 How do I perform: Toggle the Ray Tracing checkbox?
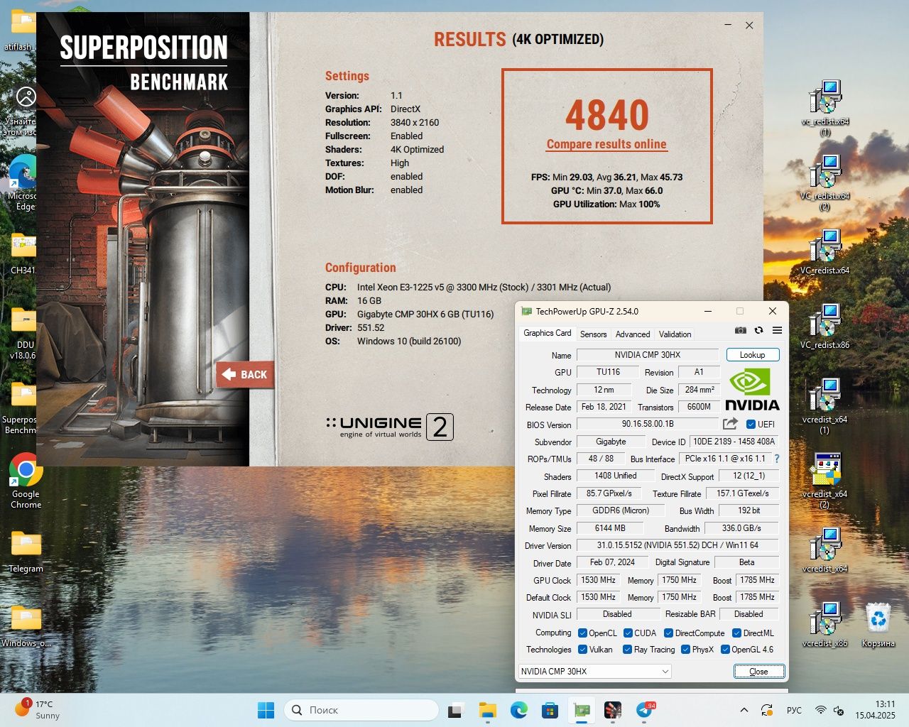(627, 650)
